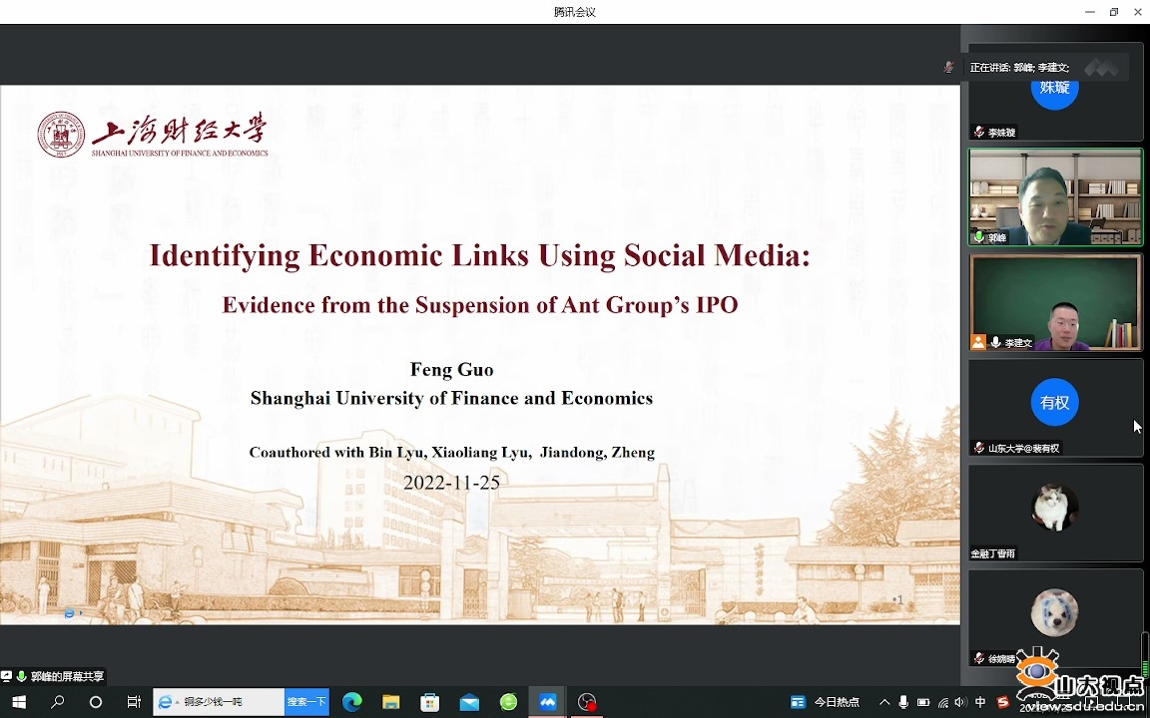Restore down the Tencent Meeting window
1150x718 pixels.
click(x=1114, y=12)
